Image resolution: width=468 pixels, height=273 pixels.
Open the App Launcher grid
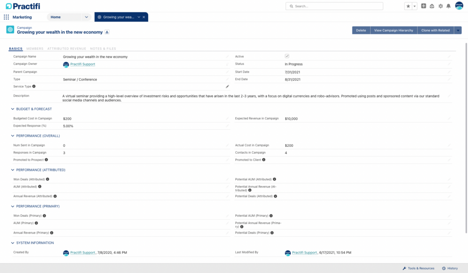point(6,17)
